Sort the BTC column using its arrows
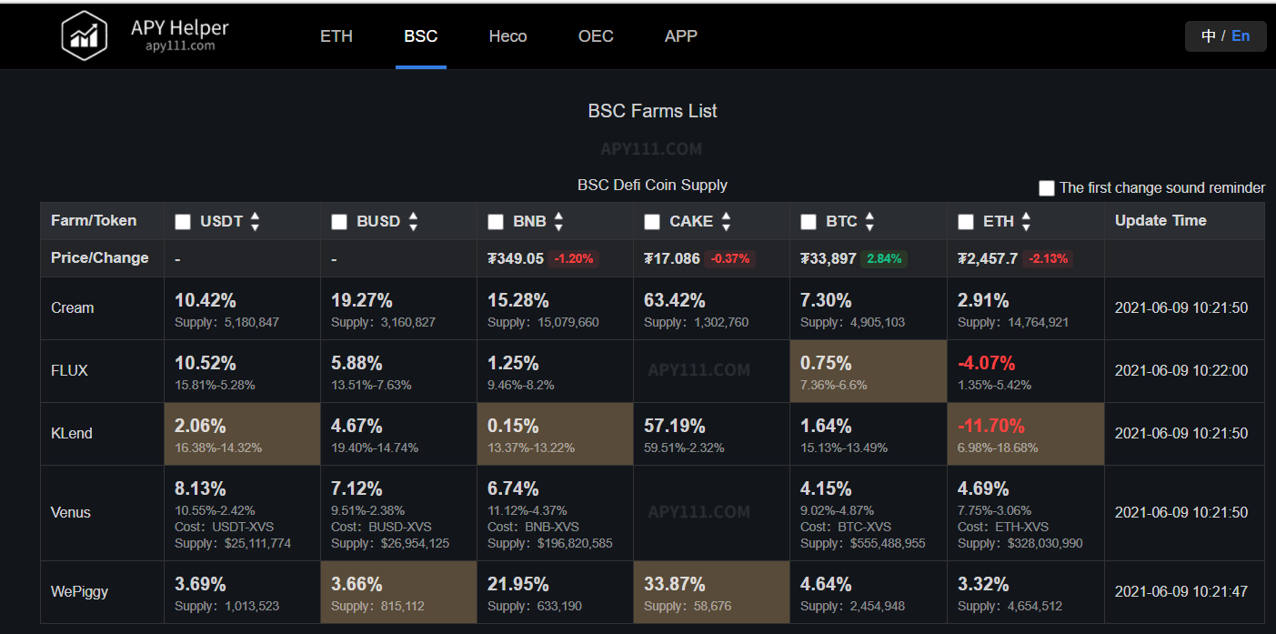 coord(869,221)
